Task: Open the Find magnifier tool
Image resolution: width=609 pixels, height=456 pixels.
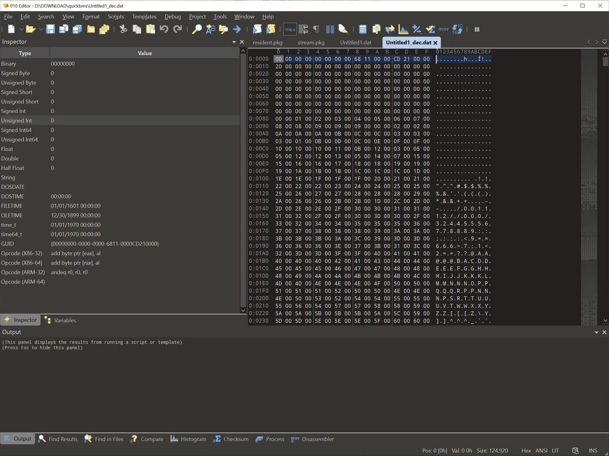Action: tap(197, 29)
